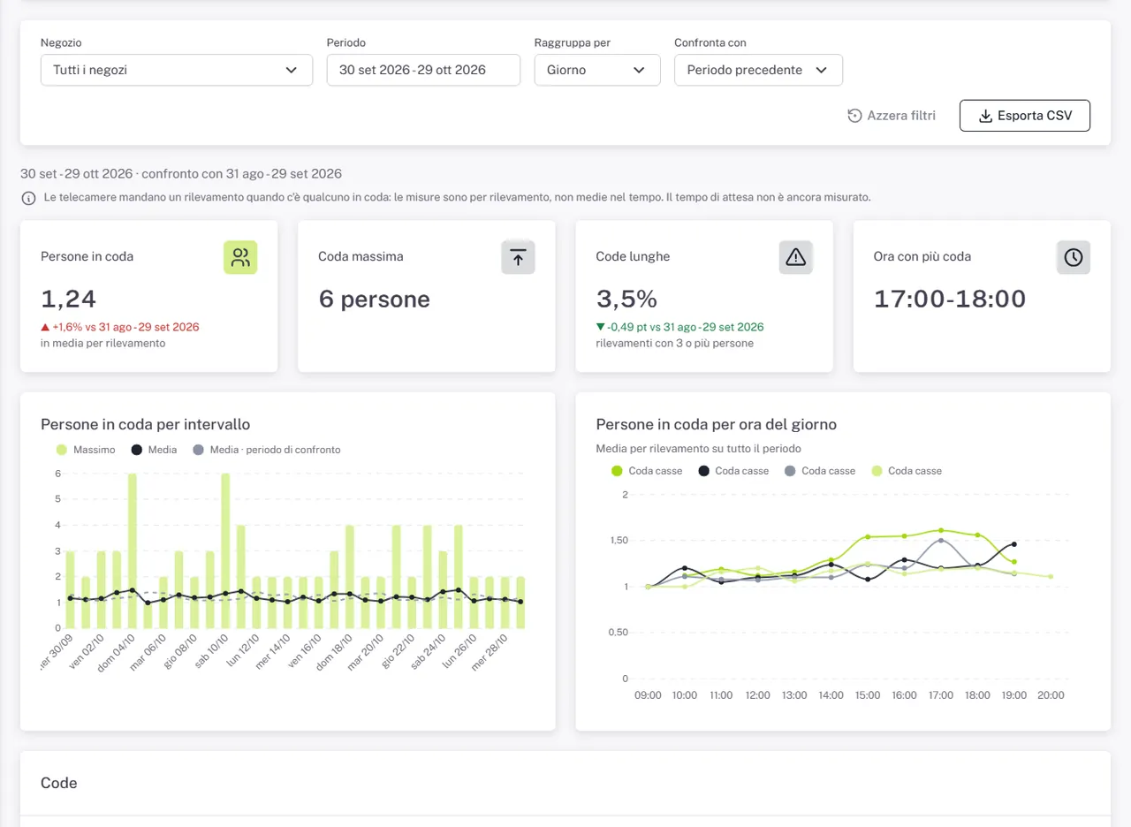Click the info icon beside the telecamere note
Screen dimensions: 1131x827
point(28,198)
